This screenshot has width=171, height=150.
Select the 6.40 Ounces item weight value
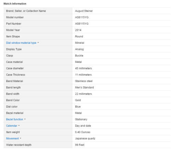click(x=82, y=132)
